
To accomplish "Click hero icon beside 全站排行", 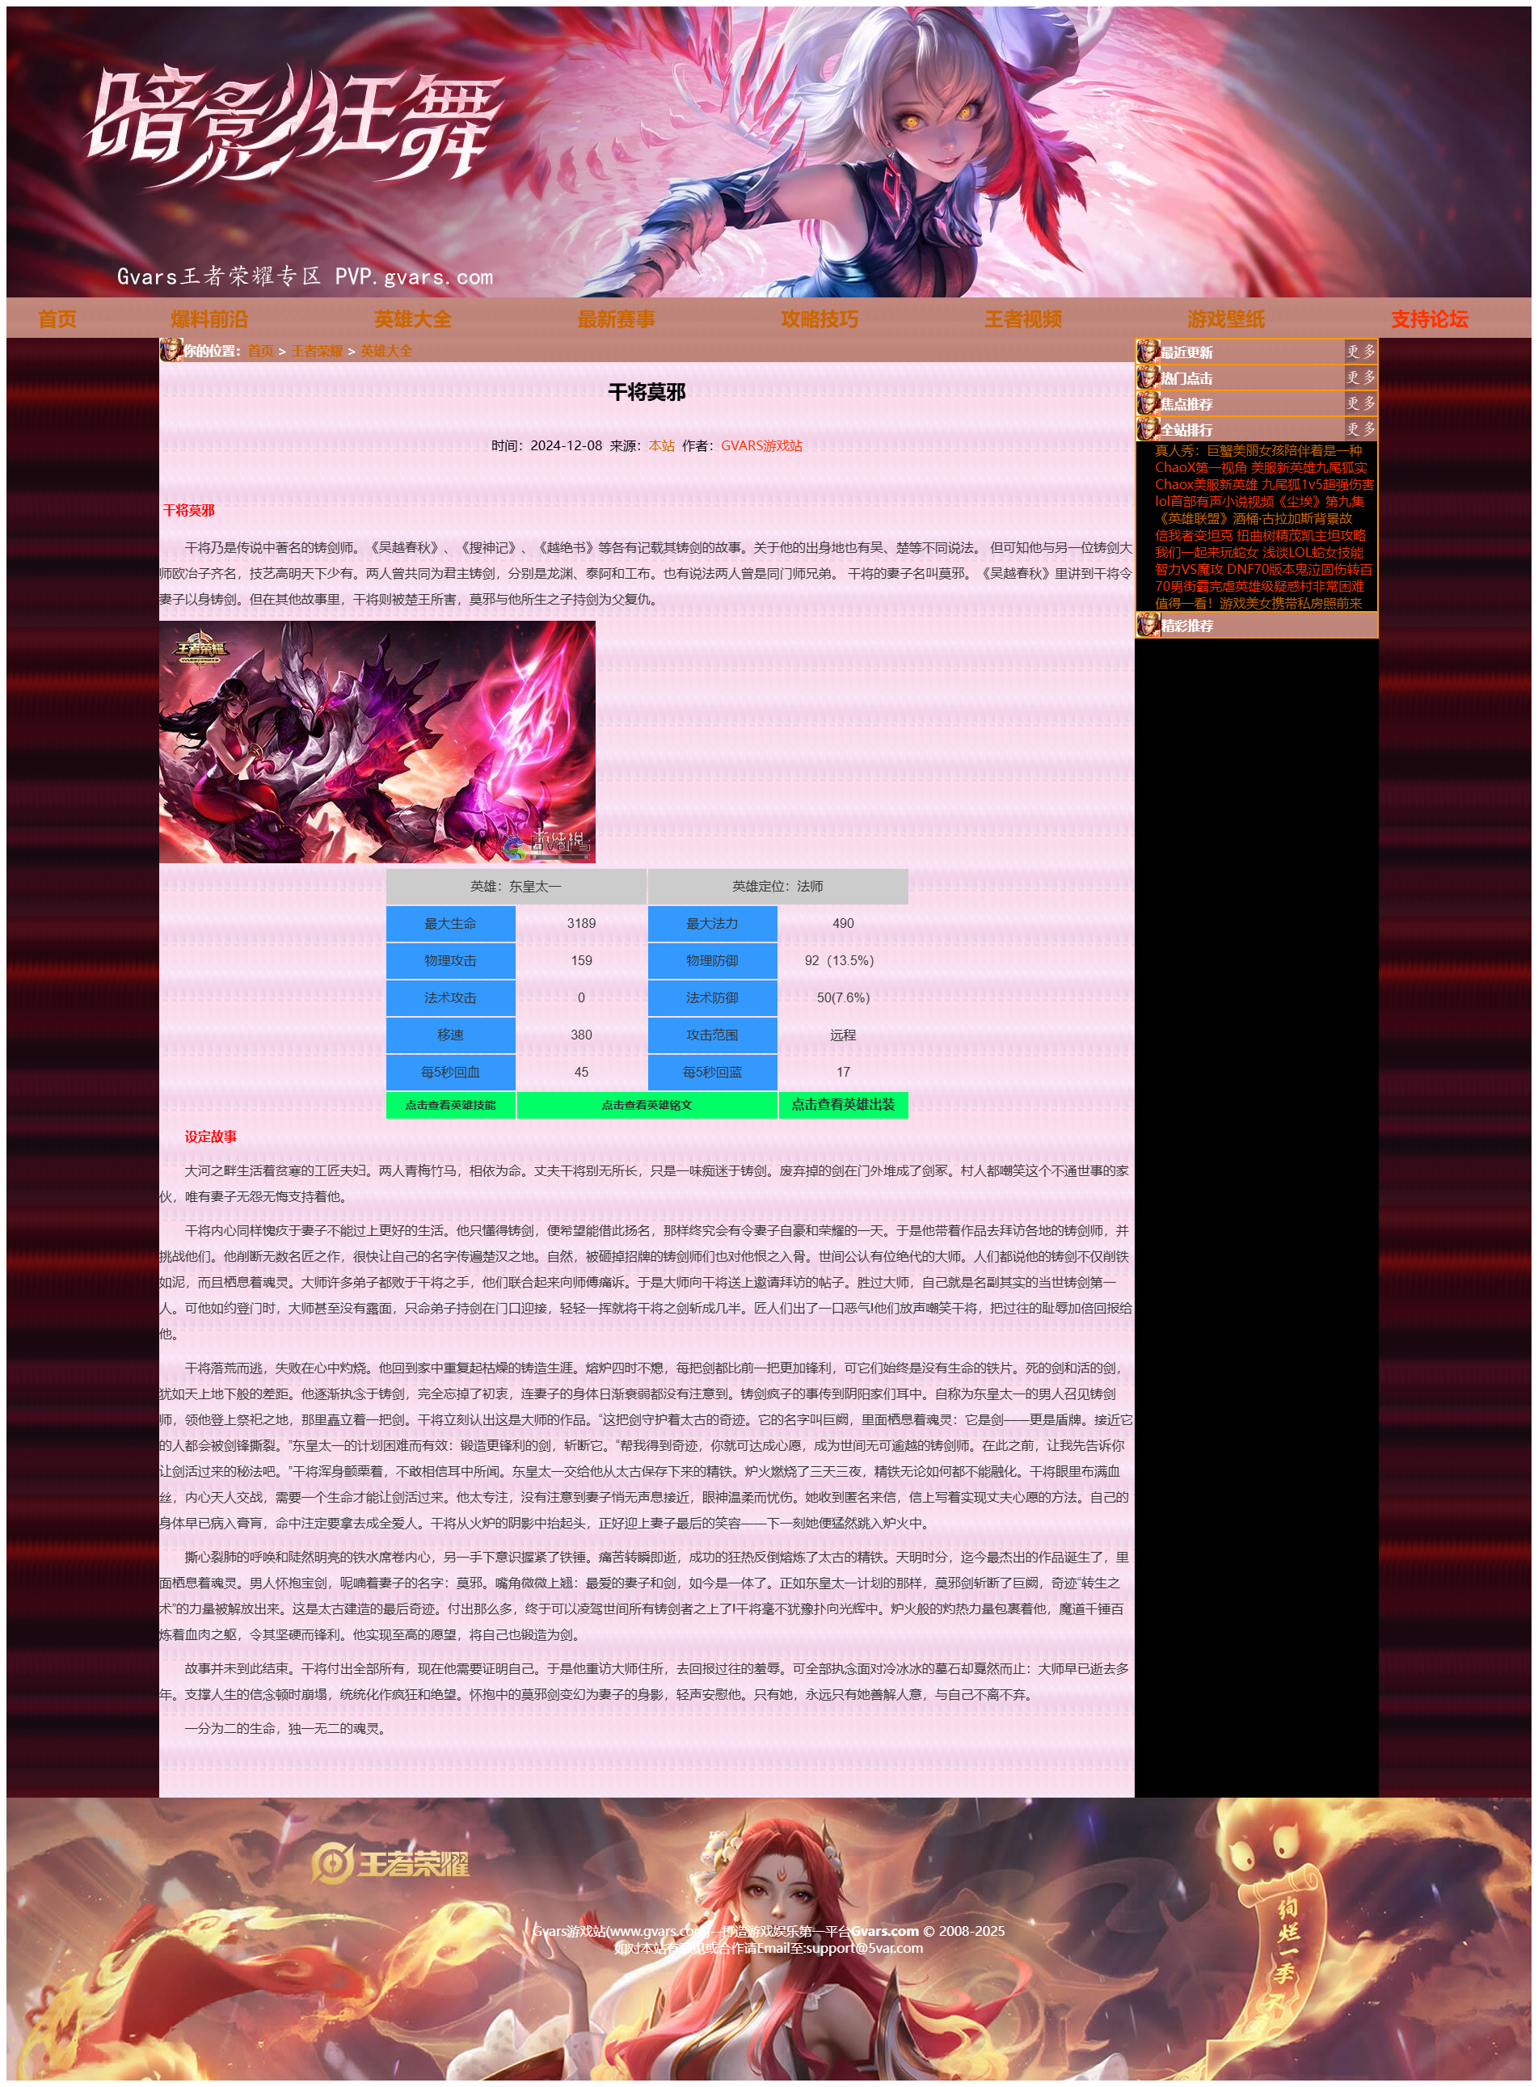I will (x=1148, y=429).
